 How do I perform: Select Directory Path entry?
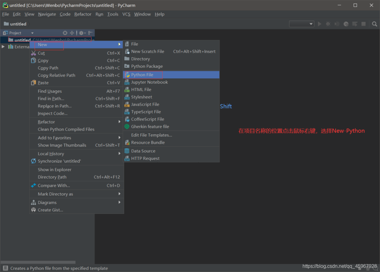[x=76, y=177]
